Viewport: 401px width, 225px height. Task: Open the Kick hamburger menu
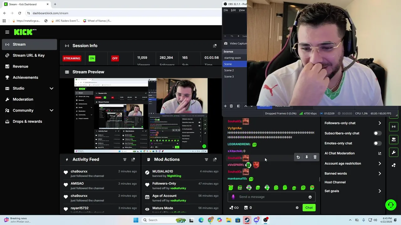point(7,32)
